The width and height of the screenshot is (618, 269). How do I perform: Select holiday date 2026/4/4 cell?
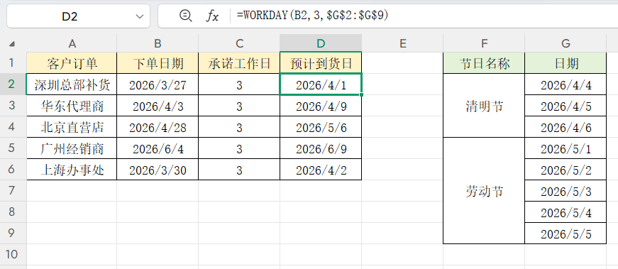(565, 84)
